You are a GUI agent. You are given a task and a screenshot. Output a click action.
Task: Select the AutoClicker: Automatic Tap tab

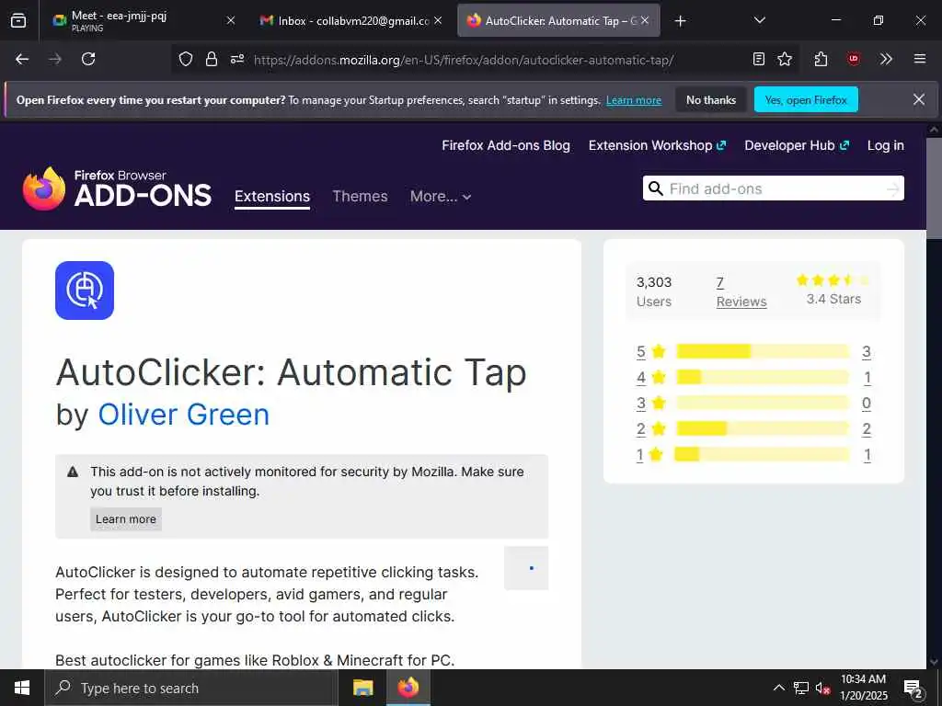point(558,20)
